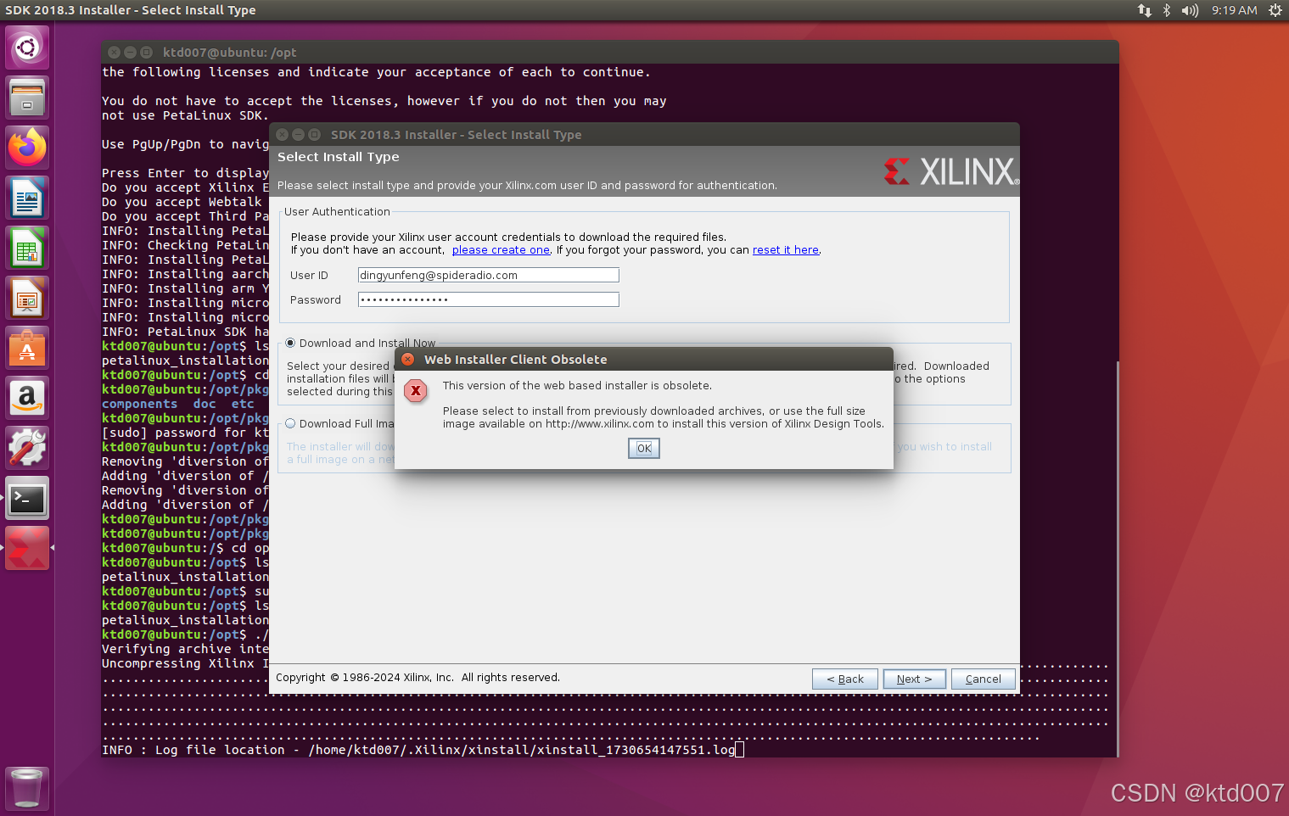Click Cancel in the installer
Viewport: 1289px width, 816px height.
pos(984,679)
